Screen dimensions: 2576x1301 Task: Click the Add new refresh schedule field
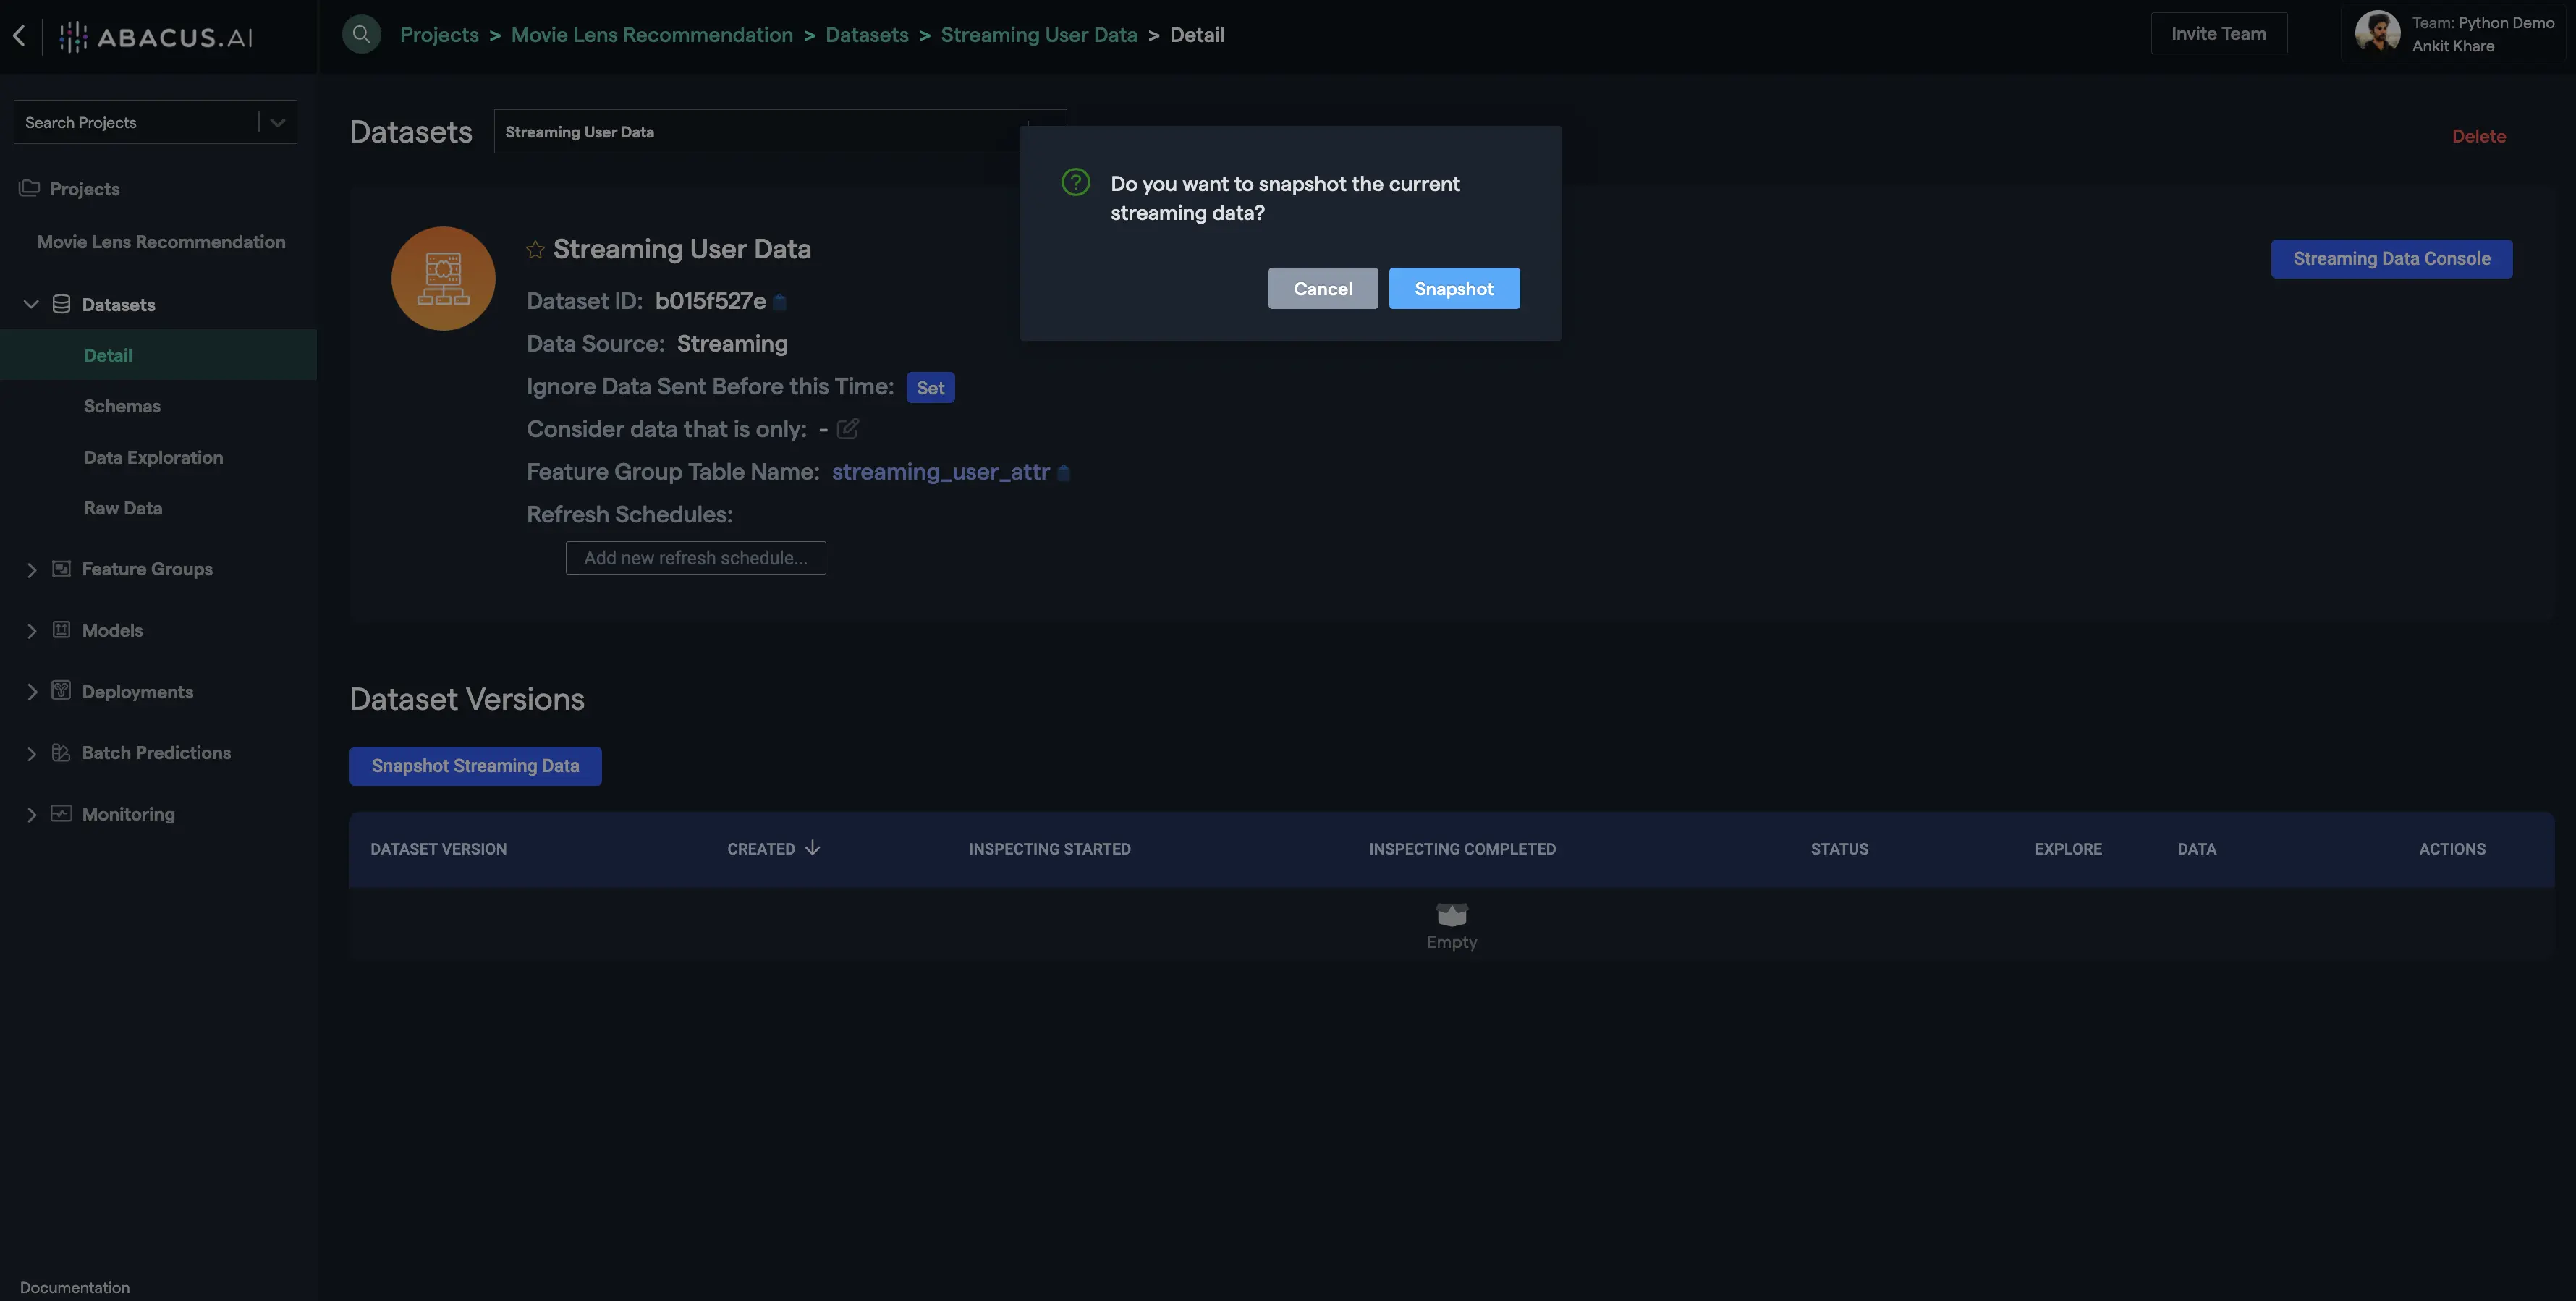pos(695,558)
